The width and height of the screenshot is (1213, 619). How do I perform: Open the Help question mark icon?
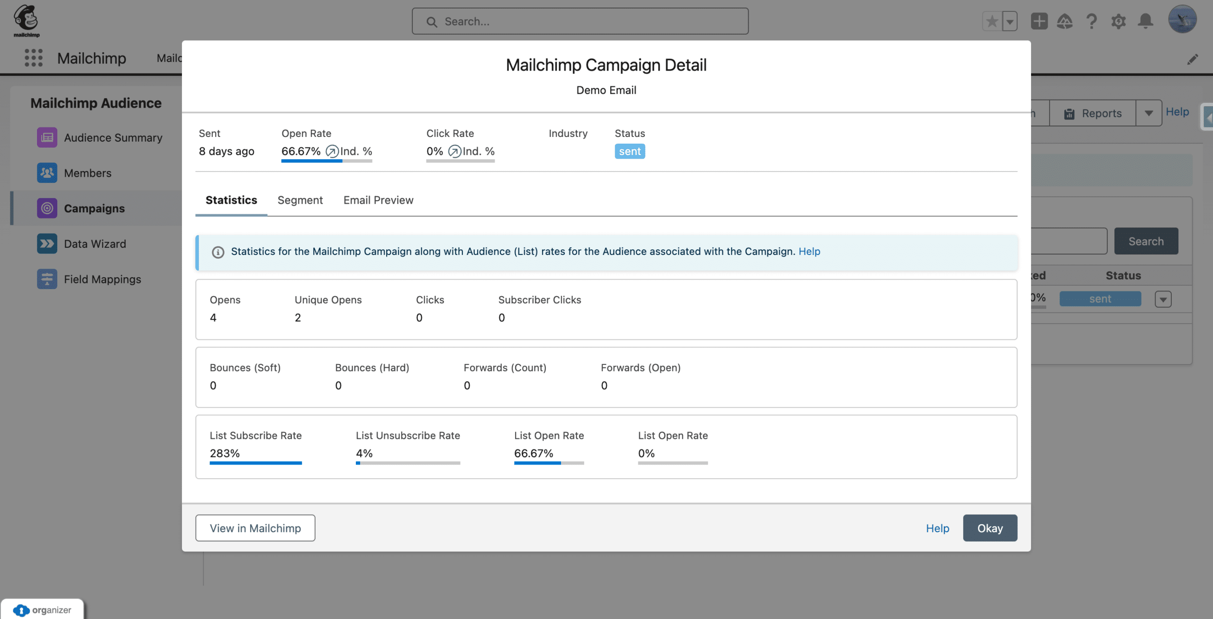pyautogui.click(x=1092, y=21)
